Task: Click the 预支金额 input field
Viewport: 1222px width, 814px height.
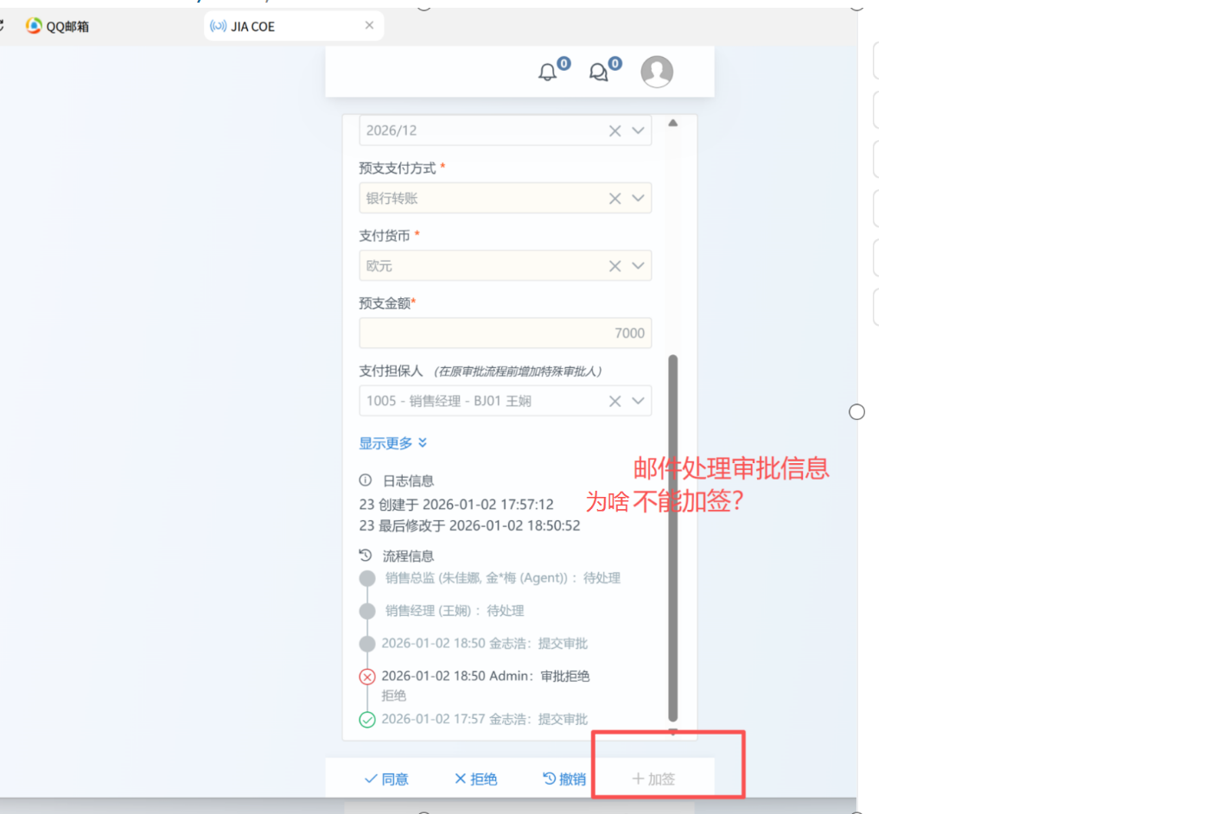Action: pos(505,334)
